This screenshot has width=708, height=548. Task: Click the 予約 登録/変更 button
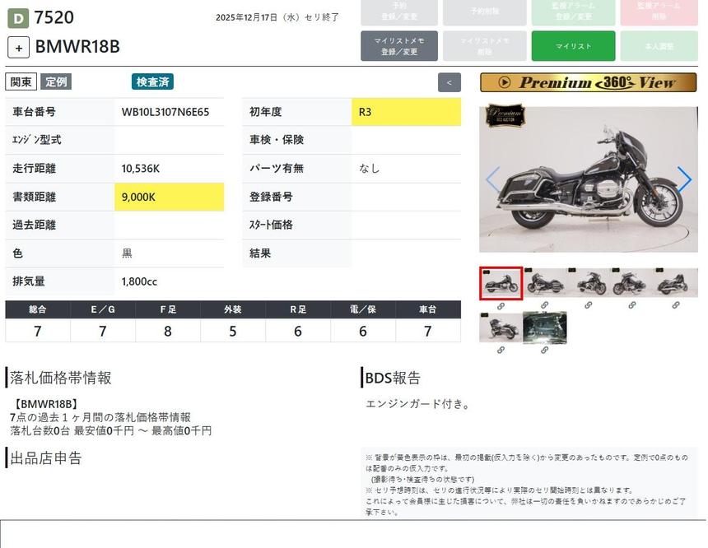click(399, 12)
